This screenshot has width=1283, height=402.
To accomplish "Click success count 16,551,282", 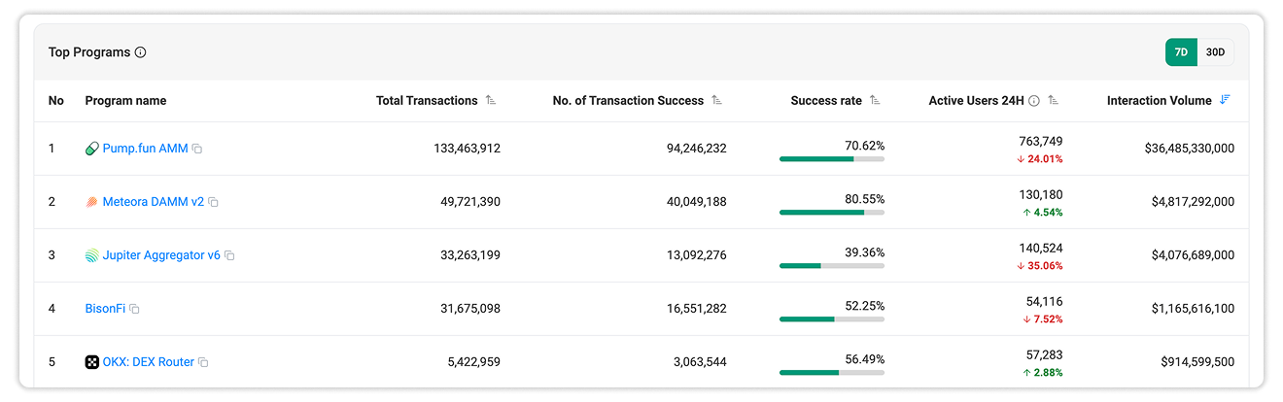I will tap(697, 309).
